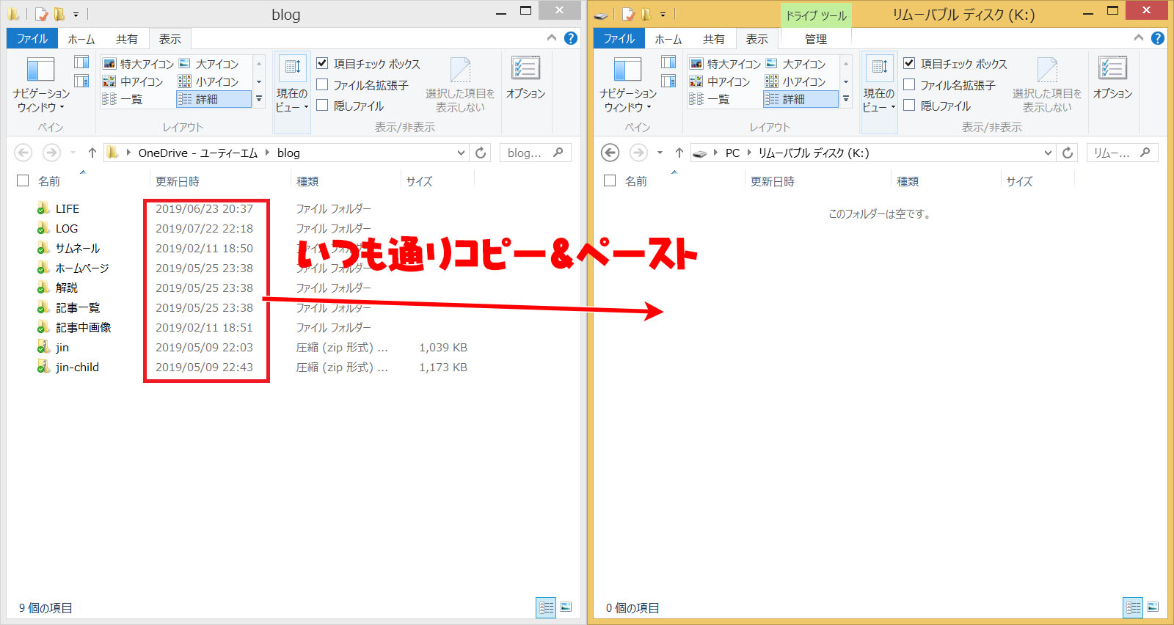Go back in the K: drive window
This screenshot has width=1174, height=625.
[x=610, y=153]
